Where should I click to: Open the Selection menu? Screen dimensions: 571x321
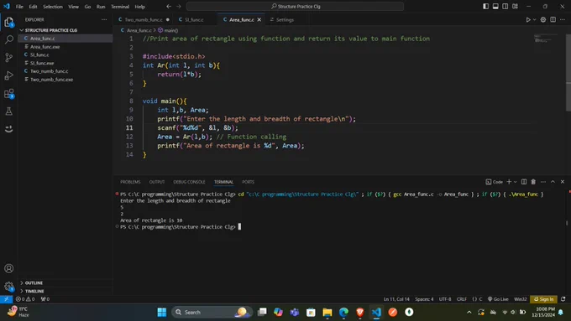tap(53, 7)
